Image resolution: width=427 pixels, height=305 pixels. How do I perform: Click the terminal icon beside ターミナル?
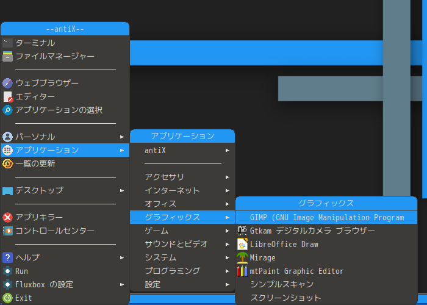click(7, 43)
